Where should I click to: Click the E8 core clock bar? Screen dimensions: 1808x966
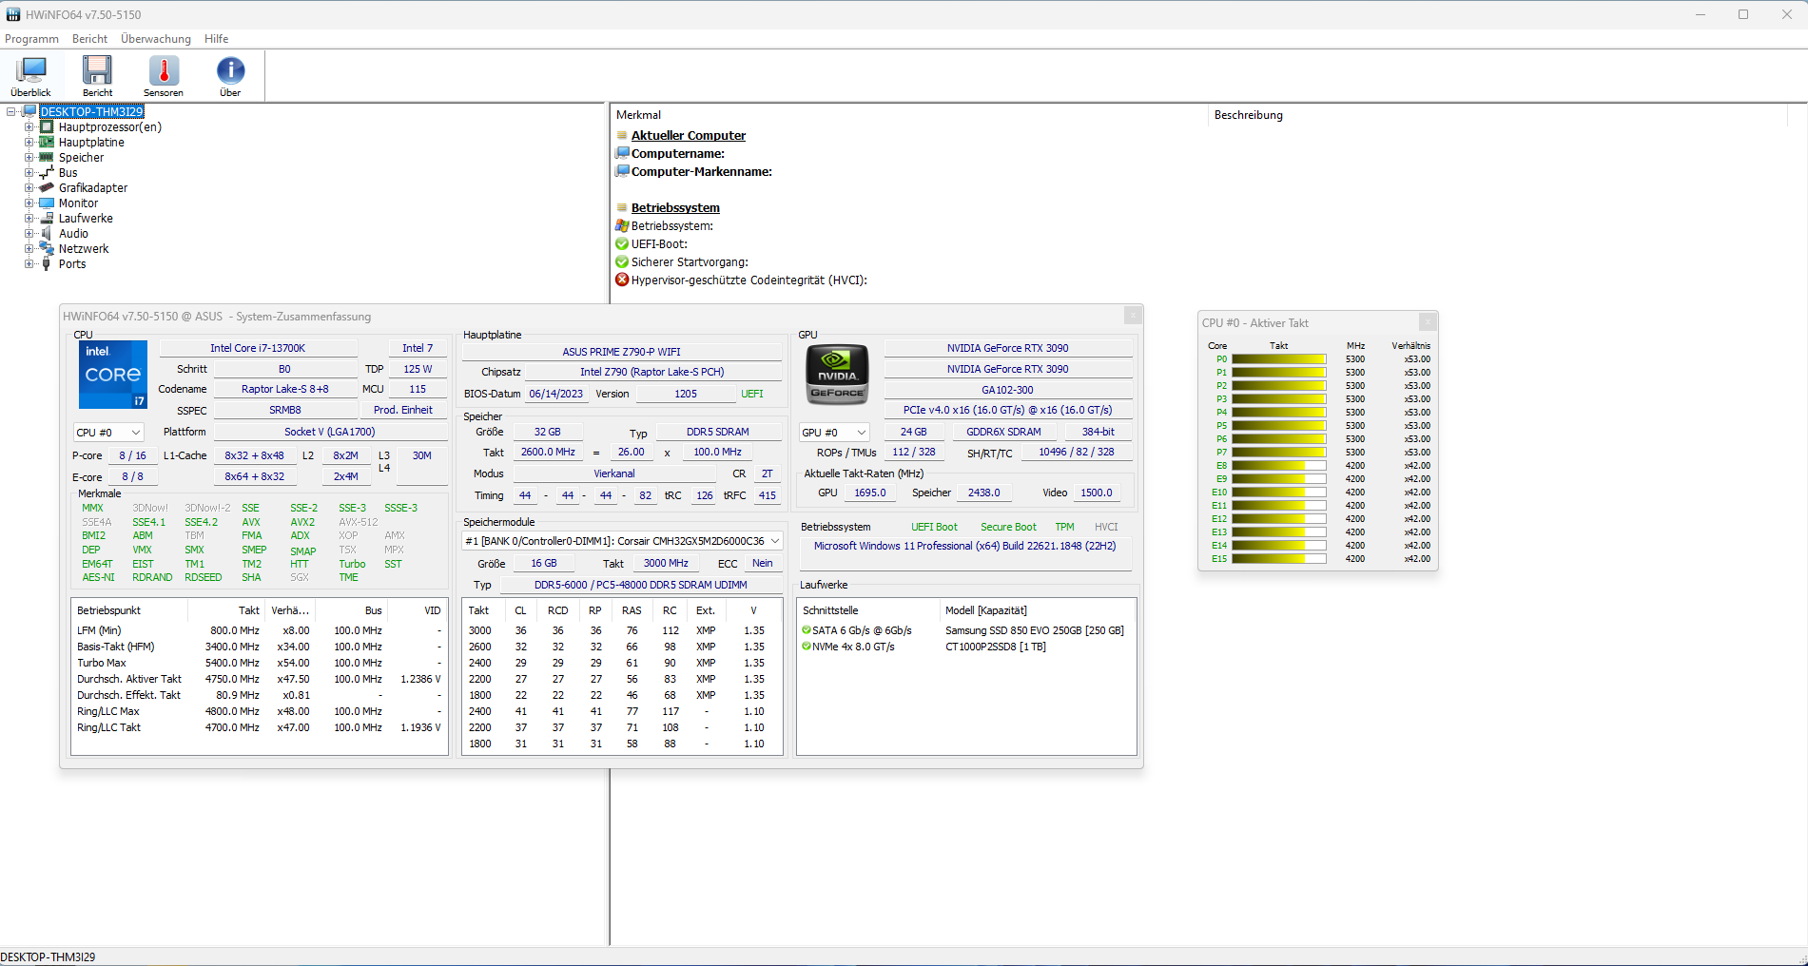(x=1278, y=466)
